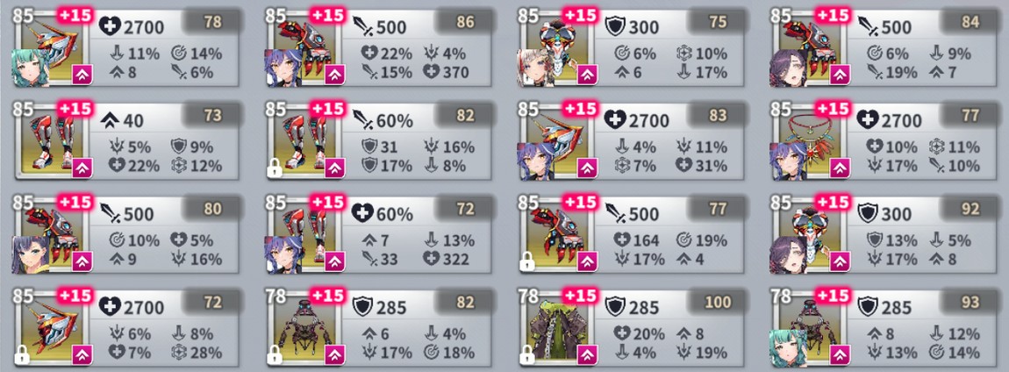
Task: Click +15 enhancement badge on score 75 armor
Action: tap(581, 15)
